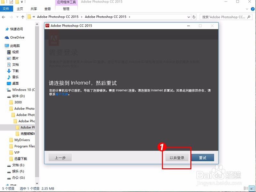This screenshot has width=256, height=192.
Task: Go up one level using the up arrow
Action: pyautogui.click(x=22, y=17)
